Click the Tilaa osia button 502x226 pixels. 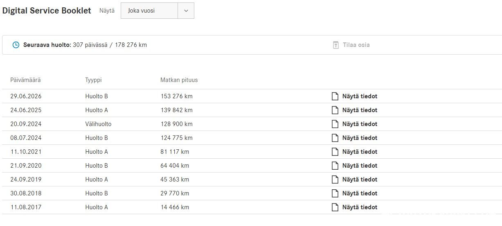pos(351,45)
